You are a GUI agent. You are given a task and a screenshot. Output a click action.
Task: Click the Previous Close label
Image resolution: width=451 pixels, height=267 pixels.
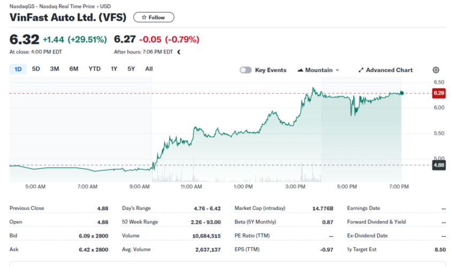pos(27,208)
